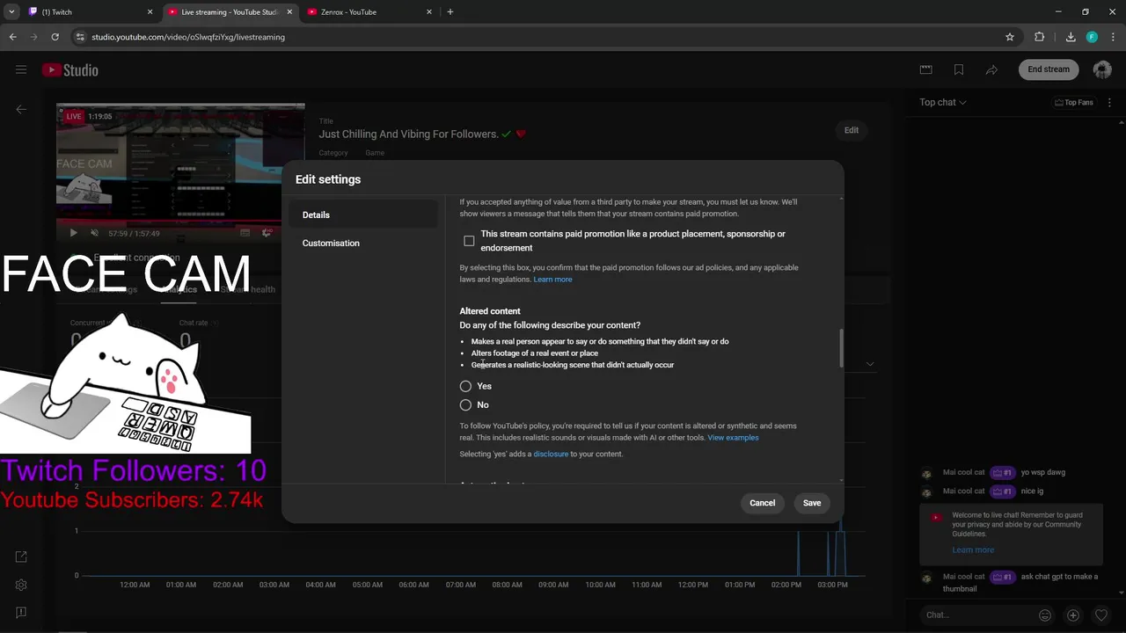This screenshot has width=1126, height=633.
Task: Select Yes for altered content
Action: pos(465,386)
